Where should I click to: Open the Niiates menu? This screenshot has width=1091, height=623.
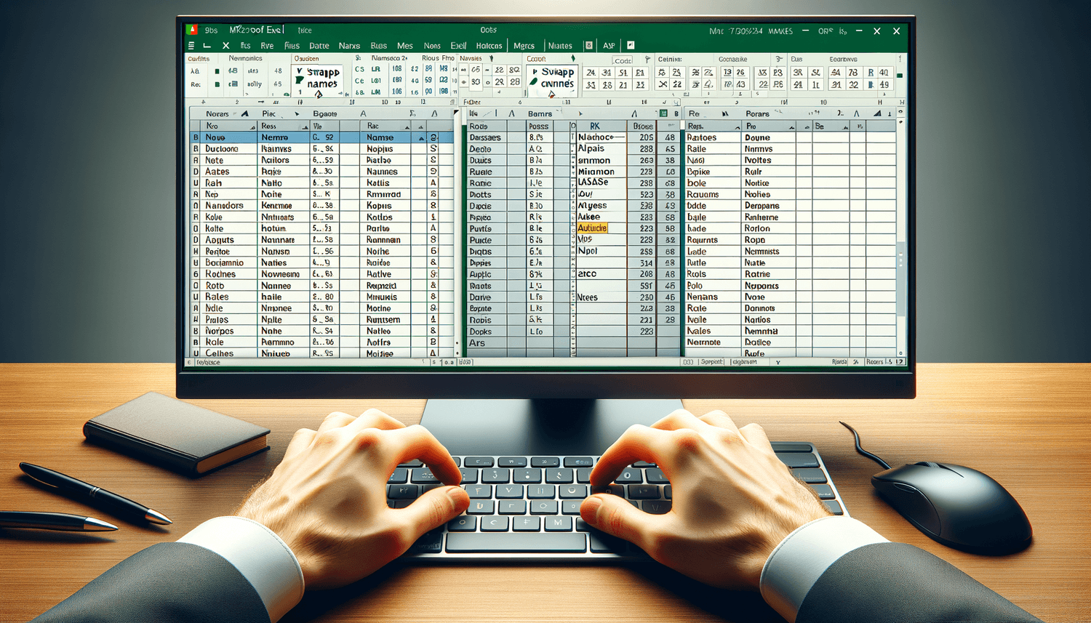tap(560, 45)
